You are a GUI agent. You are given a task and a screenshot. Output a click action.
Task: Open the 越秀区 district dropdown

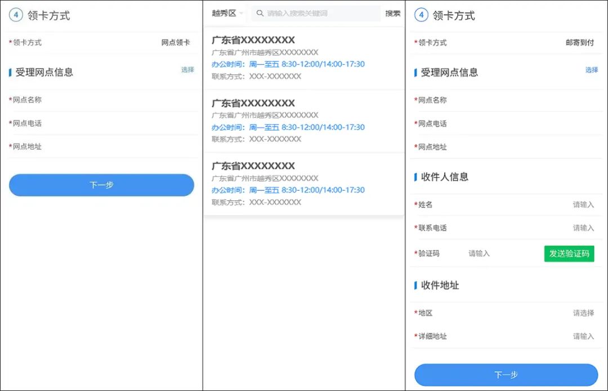(224, 12)
